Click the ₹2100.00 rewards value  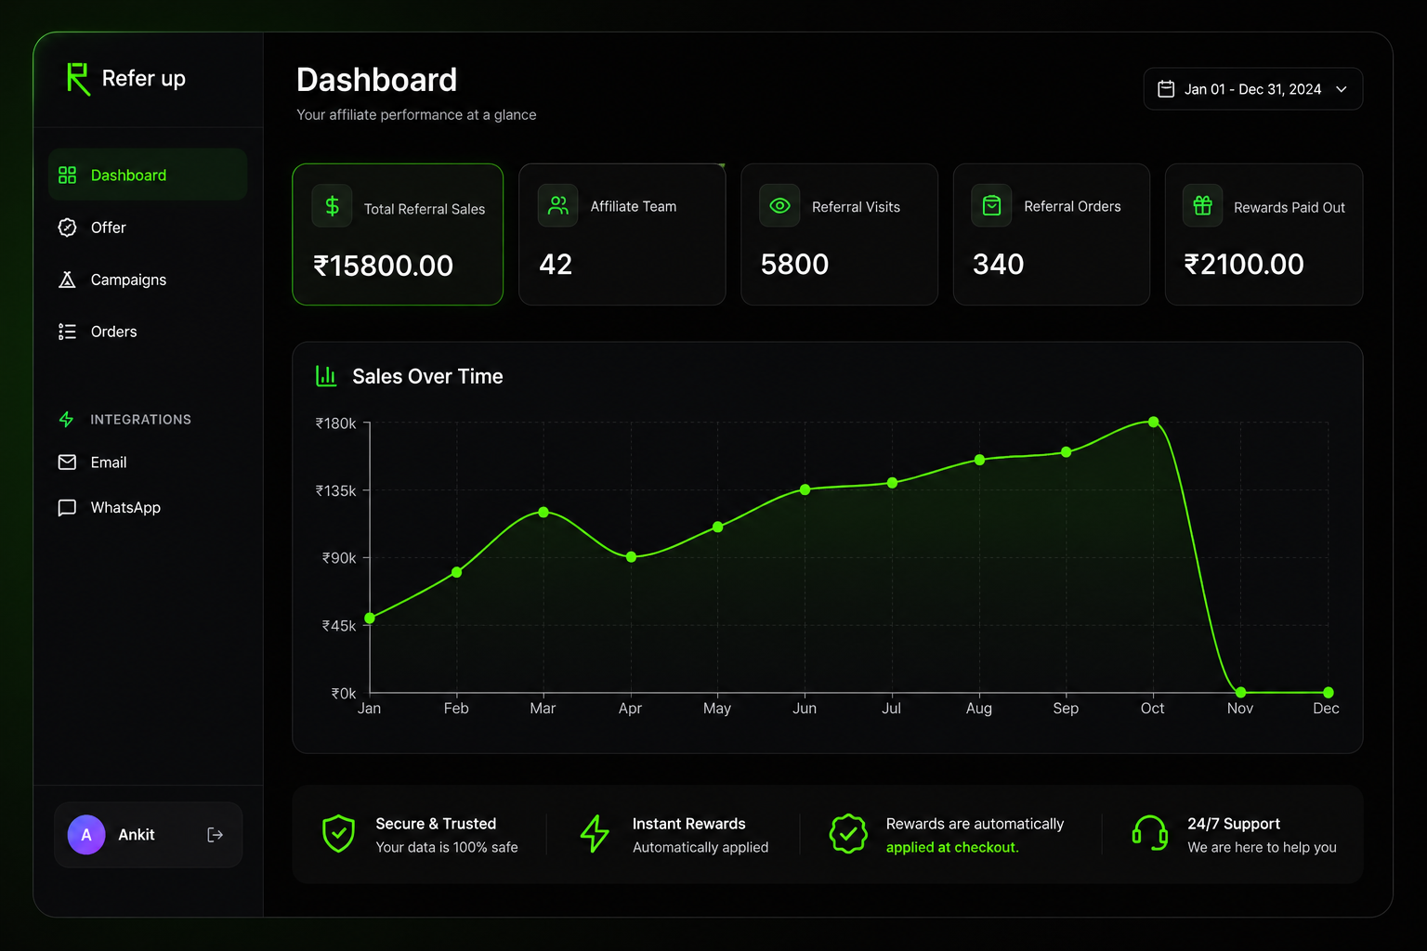[1244, 265]
